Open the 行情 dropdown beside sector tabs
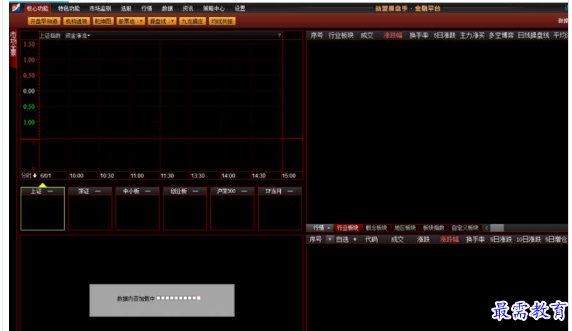 [322, 228]
